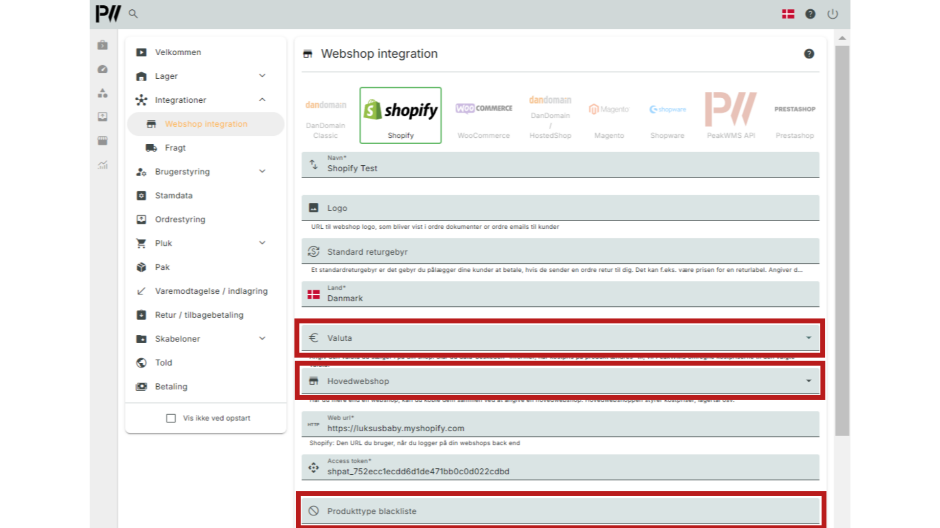Open the Betaling menu item
The image size is (940, 528).
point(206,387)
